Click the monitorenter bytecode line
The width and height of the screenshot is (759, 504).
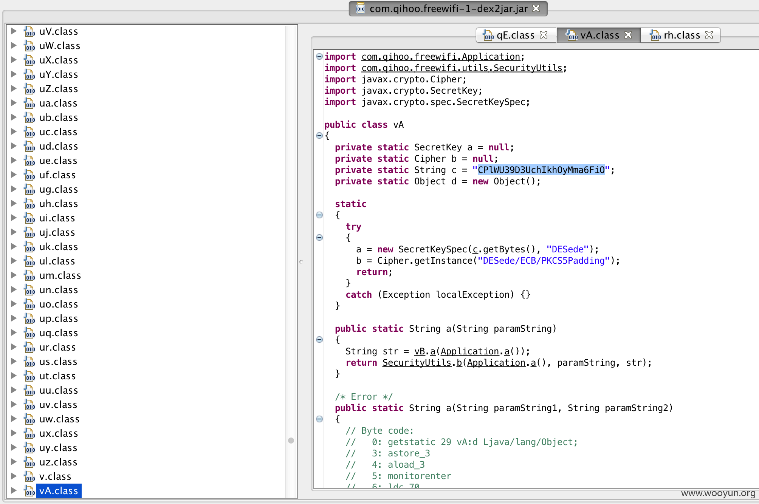398,476
